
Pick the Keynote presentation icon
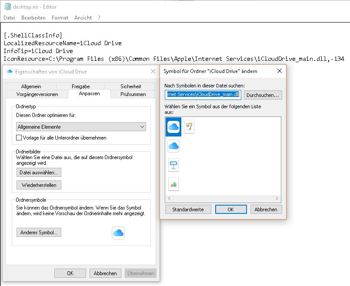pos(173,165)
